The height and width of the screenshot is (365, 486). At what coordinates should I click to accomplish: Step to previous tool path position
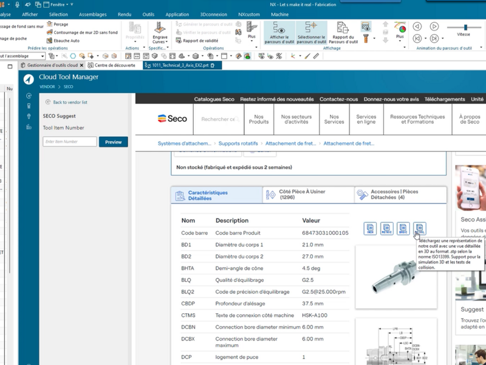(417, 38)
